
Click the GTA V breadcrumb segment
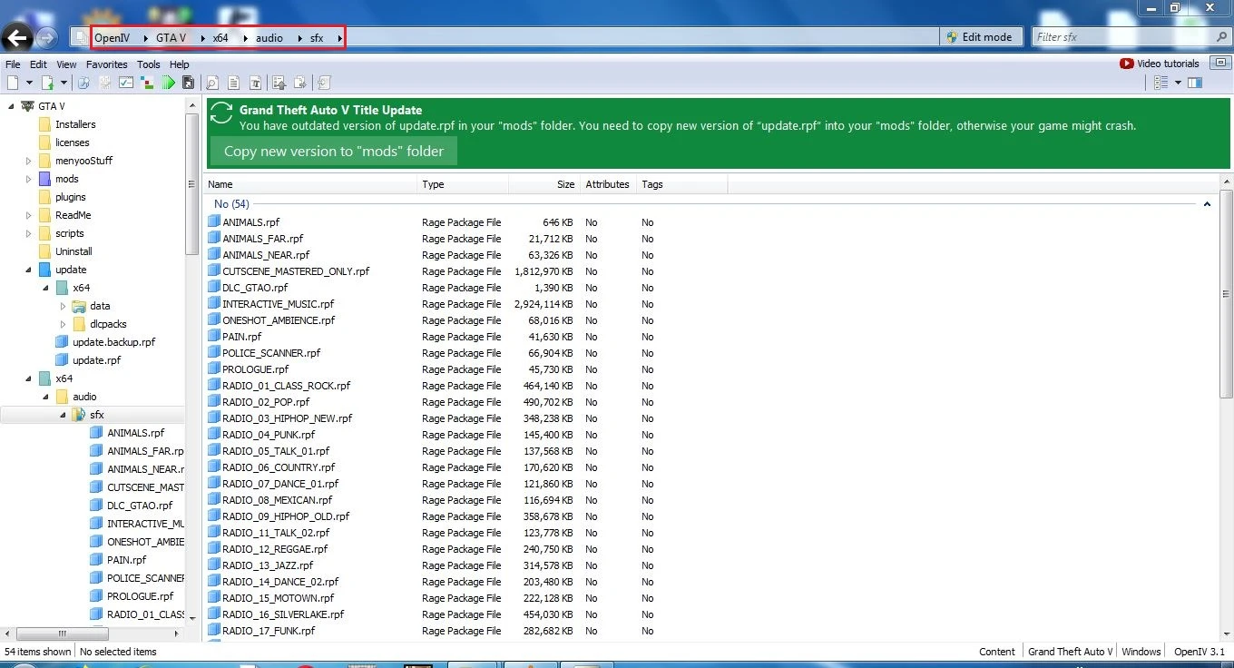[171, 38]
